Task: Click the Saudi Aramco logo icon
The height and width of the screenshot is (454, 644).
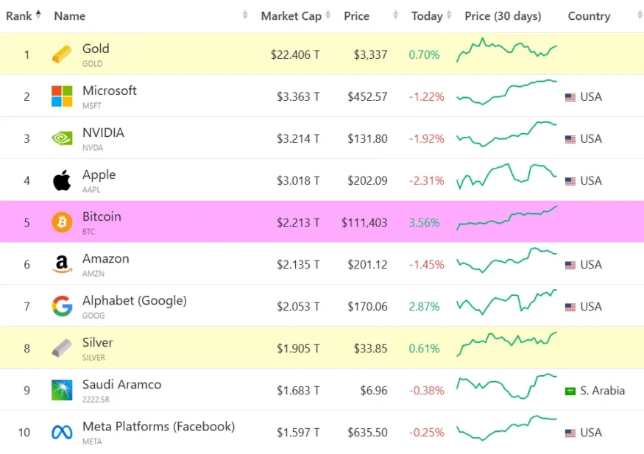Action: pos(62,390)
